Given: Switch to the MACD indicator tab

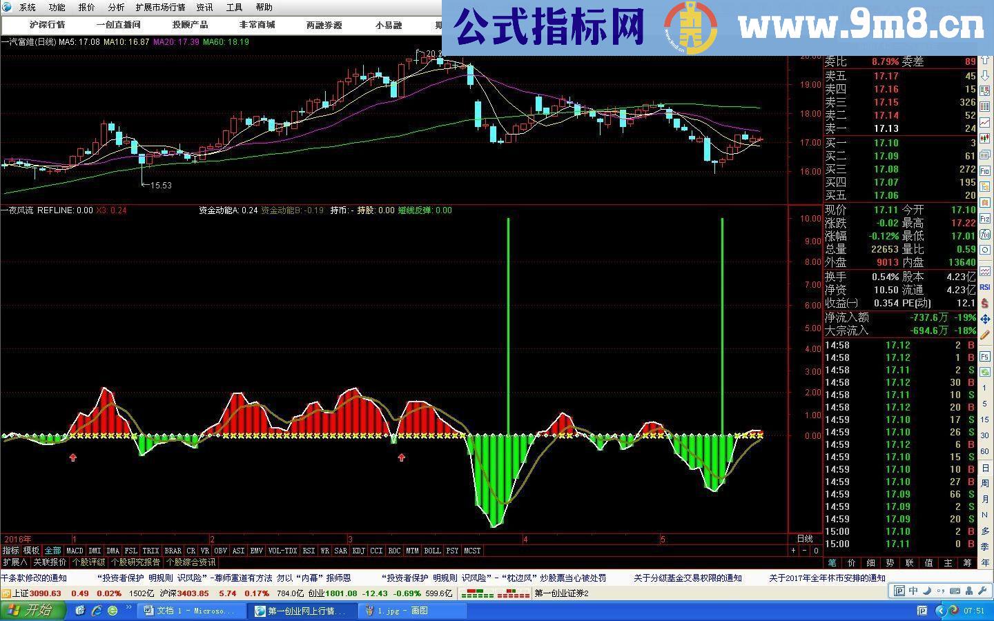Looking at the screenshot, I should (74, 551).
